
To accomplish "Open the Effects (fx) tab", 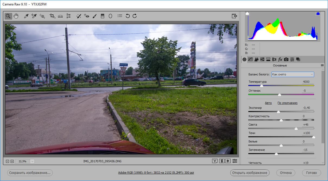I will [280, 59].
